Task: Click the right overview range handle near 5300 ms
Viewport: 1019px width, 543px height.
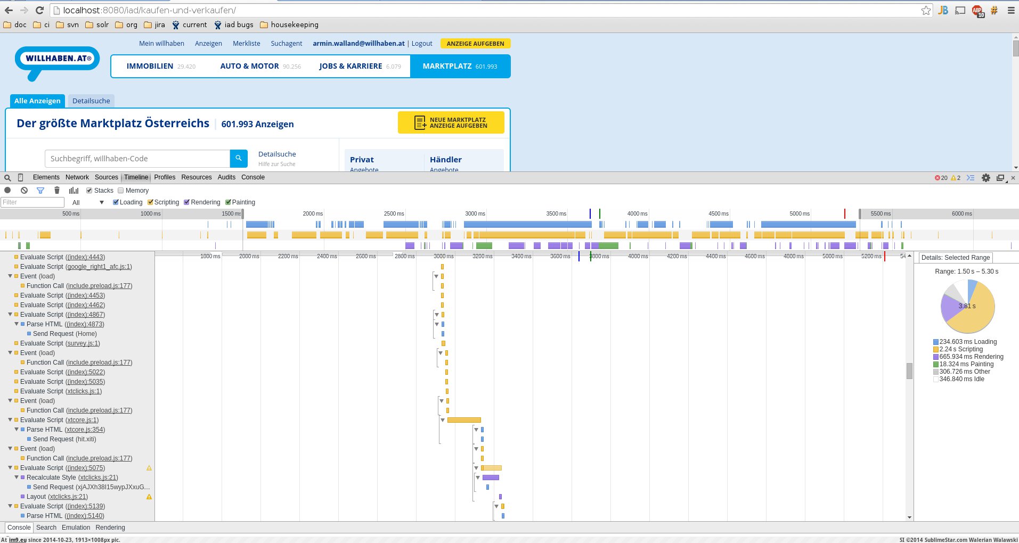Action: [x=860, y=214]
